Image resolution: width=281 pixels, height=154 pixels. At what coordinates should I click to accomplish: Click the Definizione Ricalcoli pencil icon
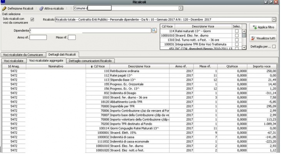[4, 8]
